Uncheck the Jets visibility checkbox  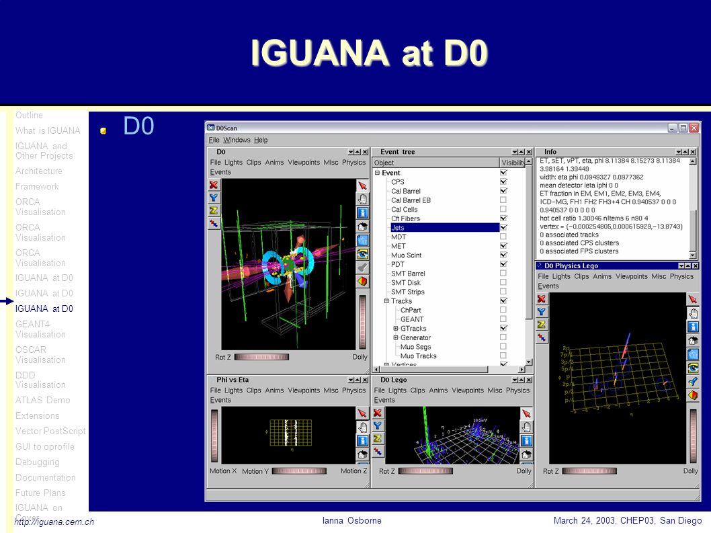(503, 227)
